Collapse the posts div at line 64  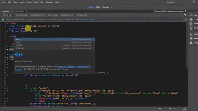coord(7,88)
